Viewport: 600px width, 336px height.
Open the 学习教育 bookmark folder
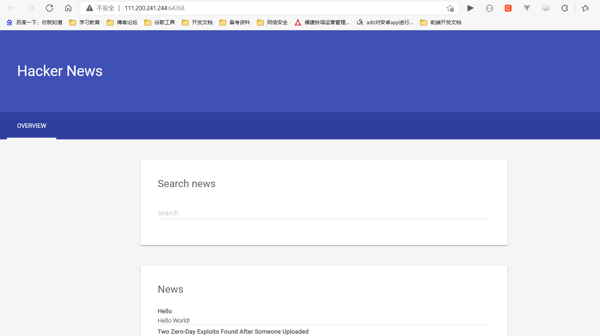85,22
